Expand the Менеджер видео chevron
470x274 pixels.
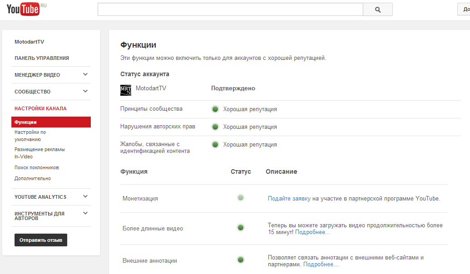(x=85, y=74)
